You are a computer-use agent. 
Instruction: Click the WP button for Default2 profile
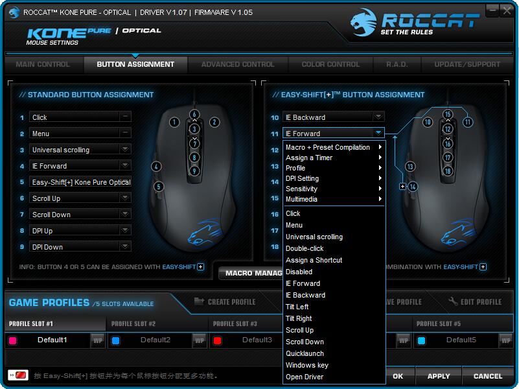pos(200,340)
